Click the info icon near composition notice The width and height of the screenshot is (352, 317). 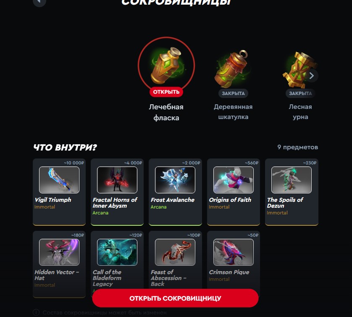36,312
